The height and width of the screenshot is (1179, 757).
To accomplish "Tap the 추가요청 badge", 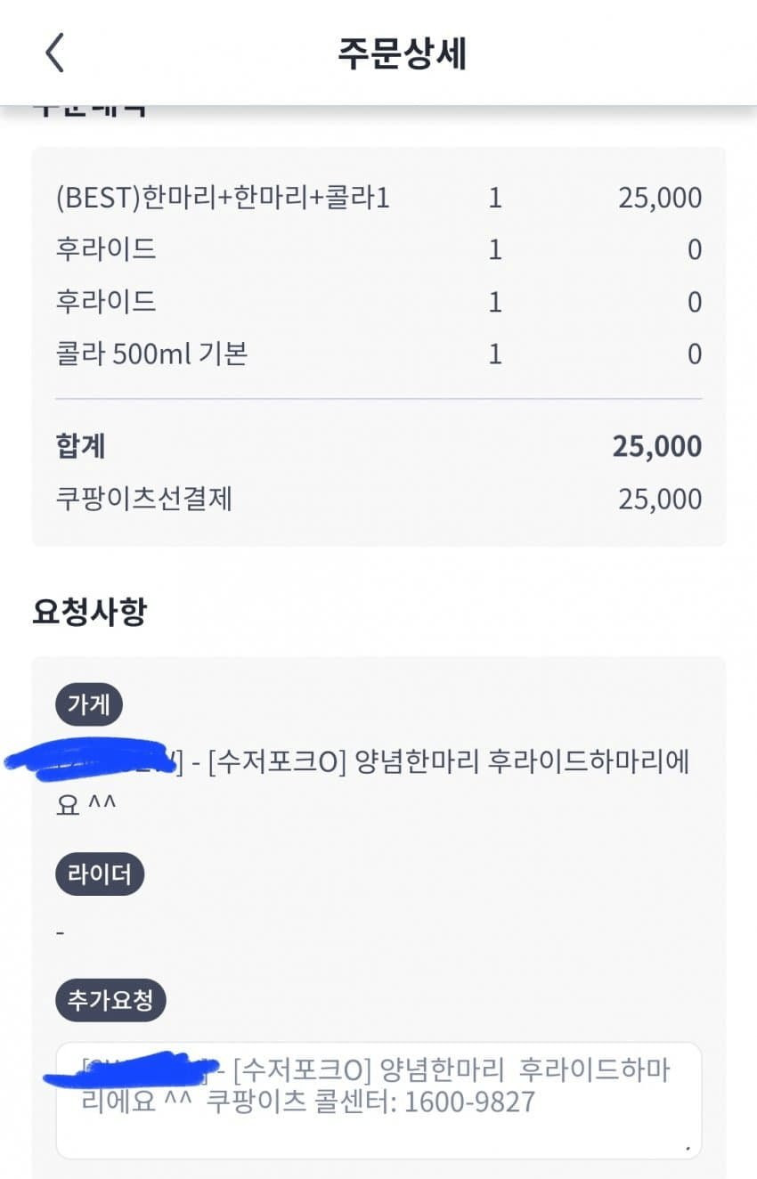I will coord(111,1001).
